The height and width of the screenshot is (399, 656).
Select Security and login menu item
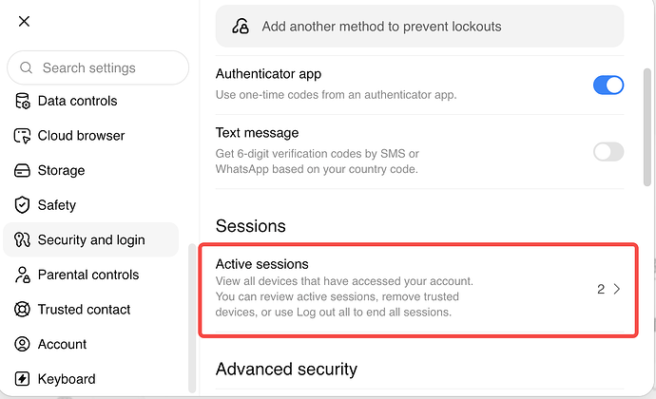(x=90, y=239)
